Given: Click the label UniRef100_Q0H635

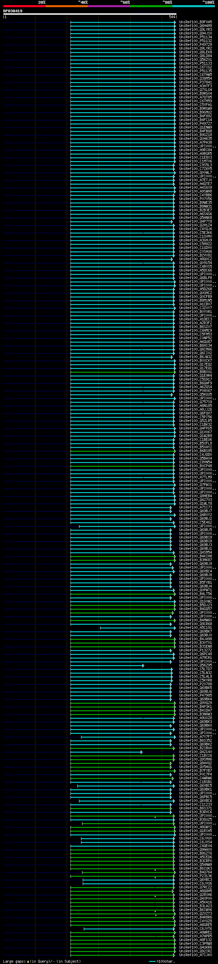Looking at the screenshot, I should point(196,138).
